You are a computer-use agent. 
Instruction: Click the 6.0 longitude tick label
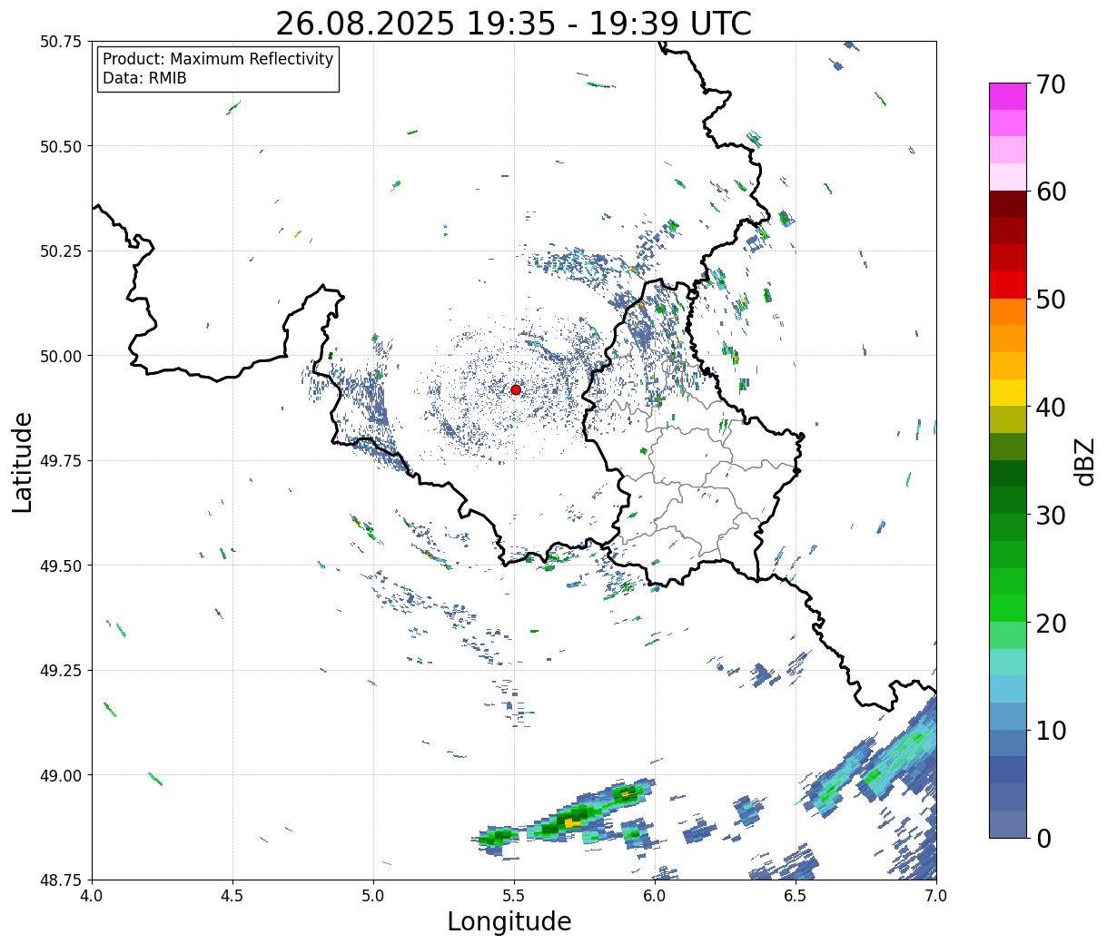(655, 897)
